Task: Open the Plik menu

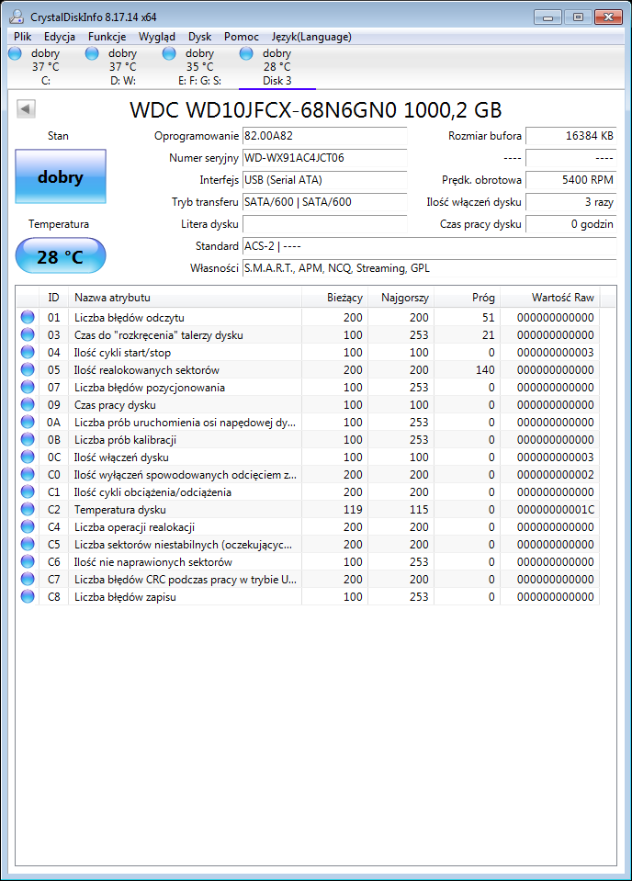Action: click(22, 37)
